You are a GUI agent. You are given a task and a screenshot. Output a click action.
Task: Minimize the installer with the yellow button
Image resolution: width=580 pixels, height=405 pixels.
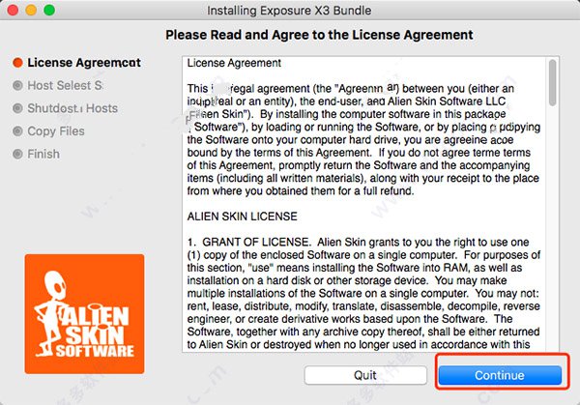(31, 10)
